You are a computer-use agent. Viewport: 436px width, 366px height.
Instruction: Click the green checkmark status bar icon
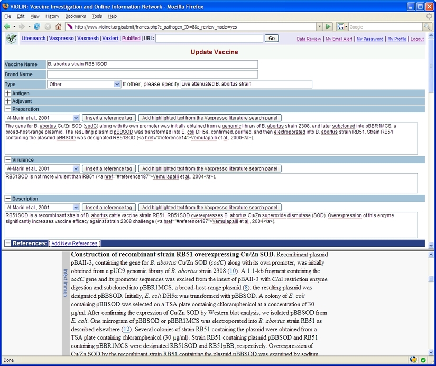click(423, 360)
